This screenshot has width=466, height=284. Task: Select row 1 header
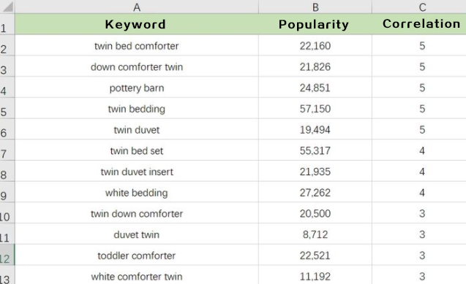[x=7, y=24]
